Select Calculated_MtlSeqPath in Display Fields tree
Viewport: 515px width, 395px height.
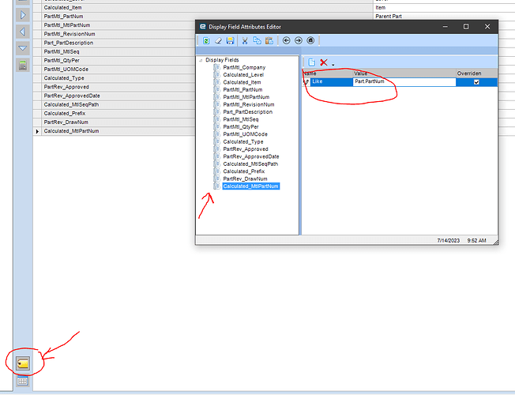250,164
